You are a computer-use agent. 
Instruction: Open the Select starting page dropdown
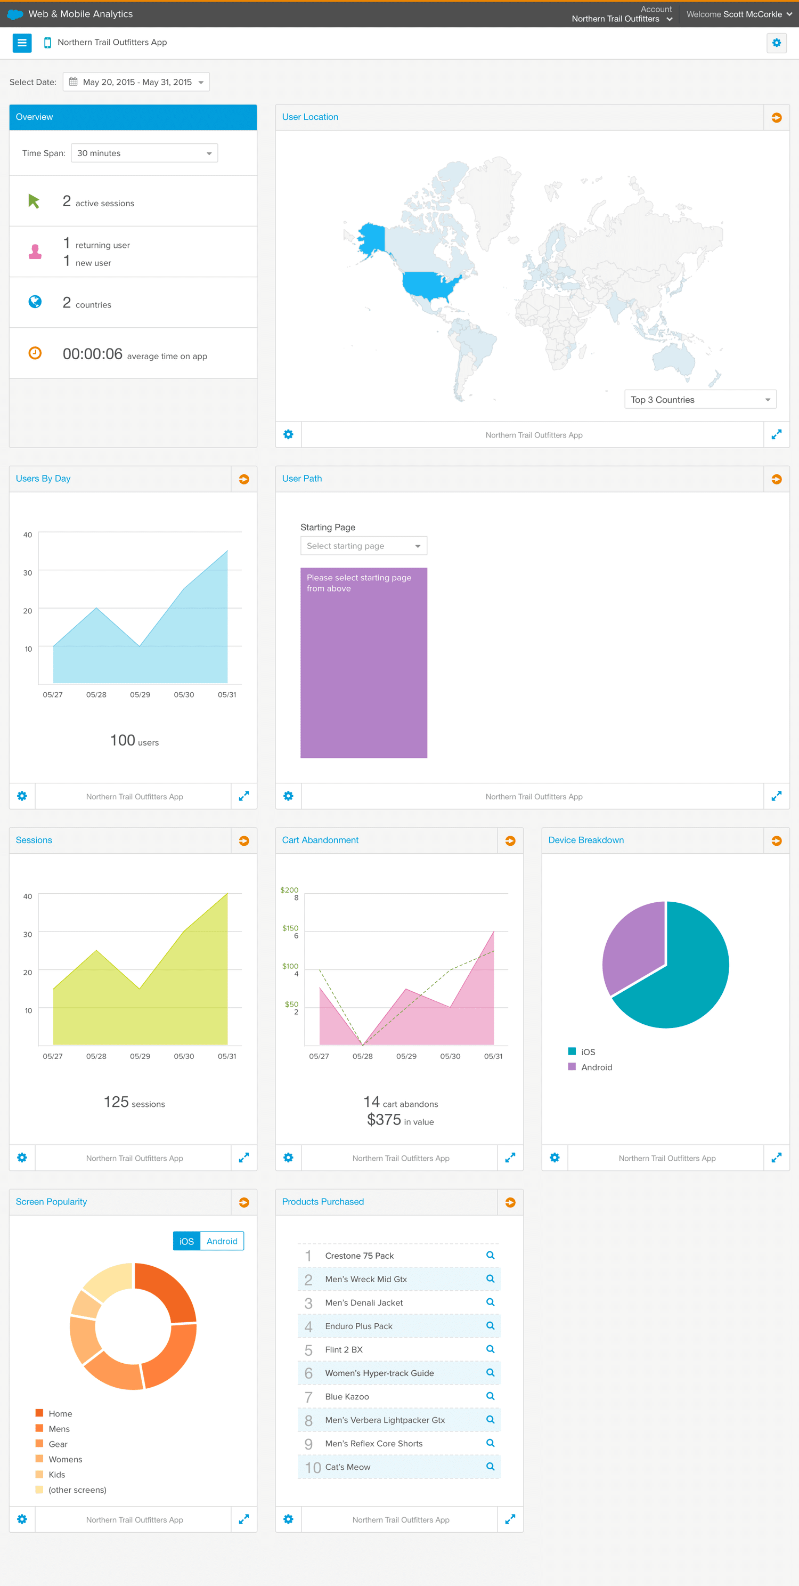click(x=363, y=546)
